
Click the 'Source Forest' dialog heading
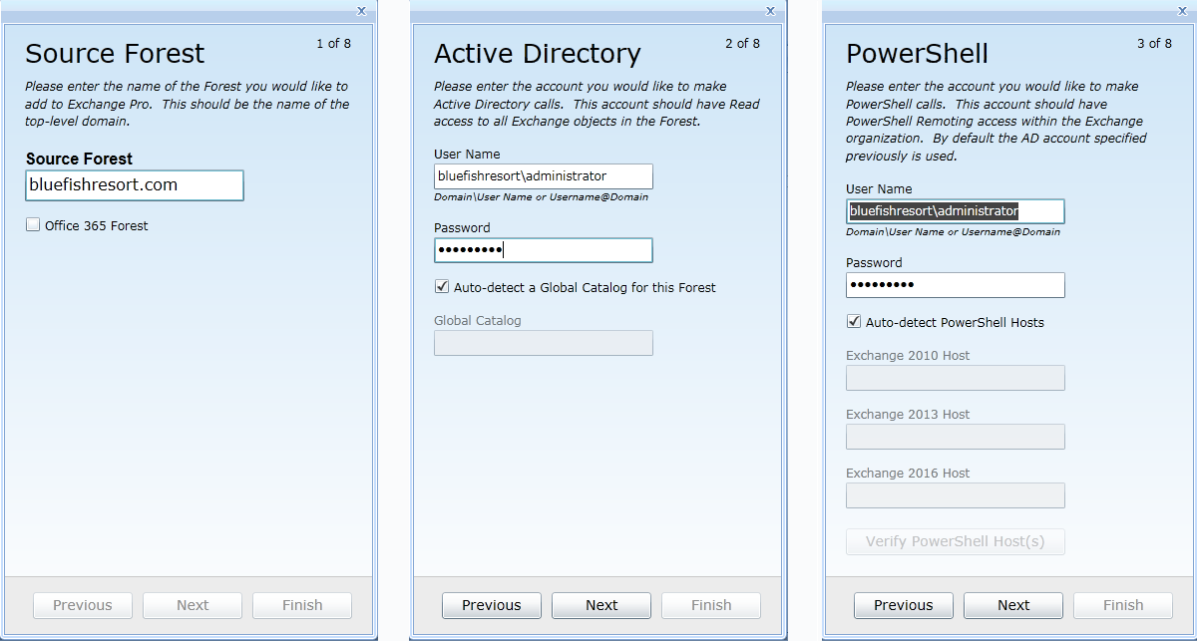[x=115, y=53]
